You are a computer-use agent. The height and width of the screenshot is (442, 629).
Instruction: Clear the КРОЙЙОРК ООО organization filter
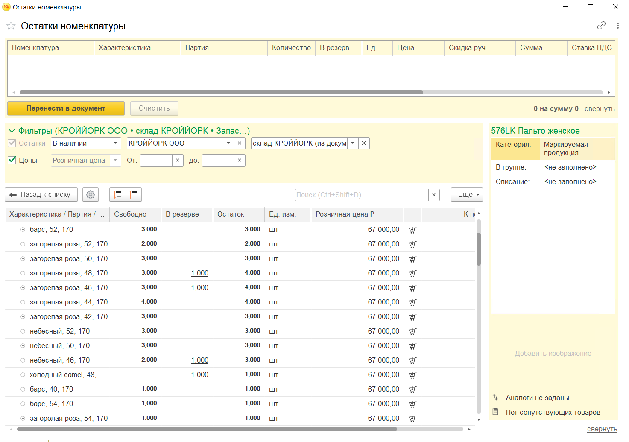click(240, 143)
